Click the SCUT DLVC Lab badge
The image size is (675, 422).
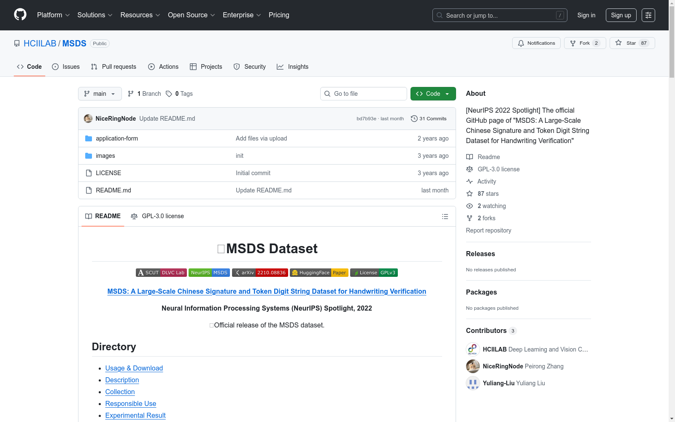pyautogui.click(x=161, y=273)
